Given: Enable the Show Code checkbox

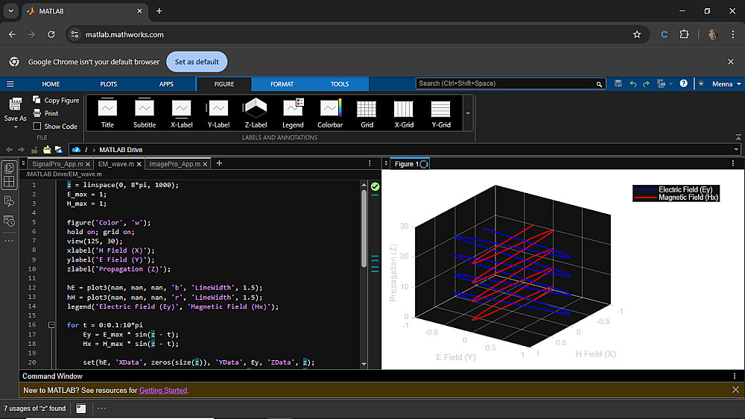Looking at the screenshot, I should pyautogui.click(x=37, y=127).
